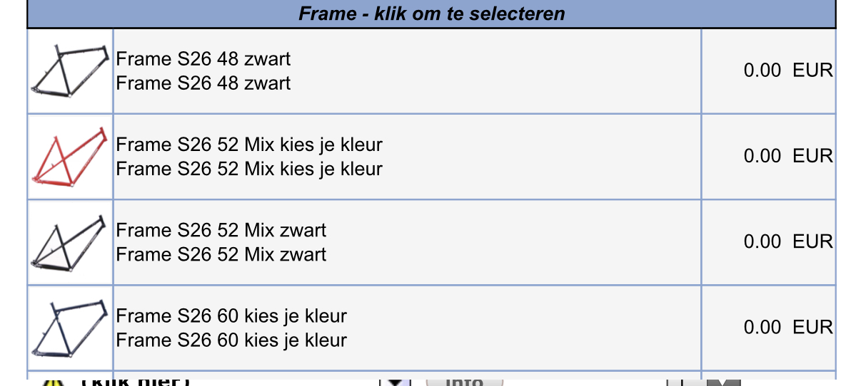The width and height of the screenshot is (846, 386).
Task: Click the black S26 52 Mix frame picture
Action: (70, 241)
